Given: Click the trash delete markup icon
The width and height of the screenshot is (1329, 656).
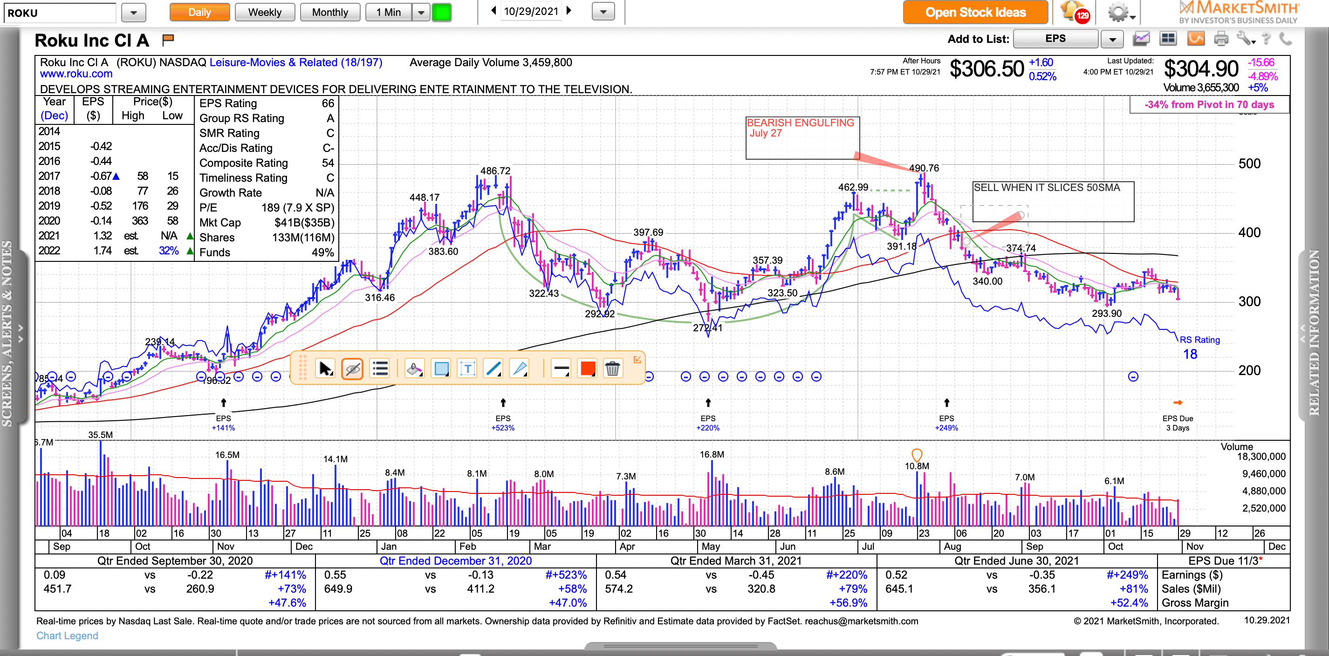Looking at the screenshot, I should pos(612,369).
